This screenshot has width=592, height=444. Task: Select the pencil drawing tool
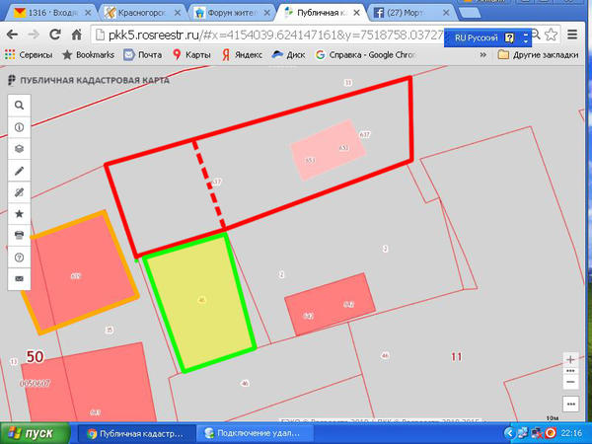point(19,170)
